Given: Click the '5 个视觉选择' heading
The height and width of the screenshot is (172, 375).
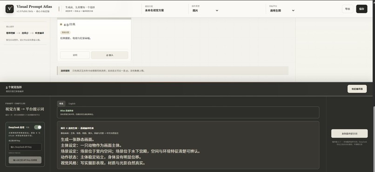Looking at the screenshot, I should [x=13, y=87].
